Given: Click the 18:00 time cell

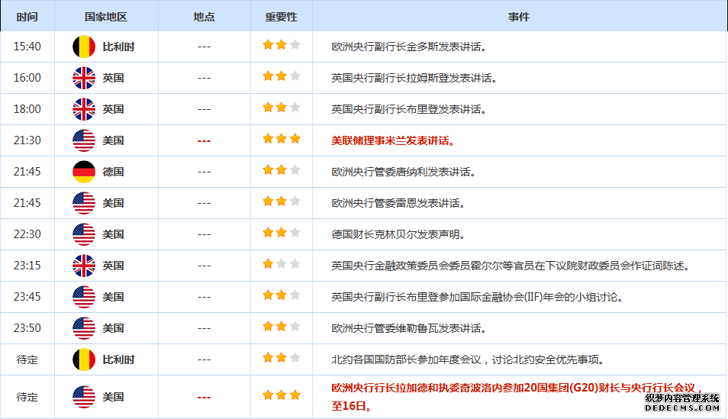Looking at the screenshot, I should coord(27,109).
